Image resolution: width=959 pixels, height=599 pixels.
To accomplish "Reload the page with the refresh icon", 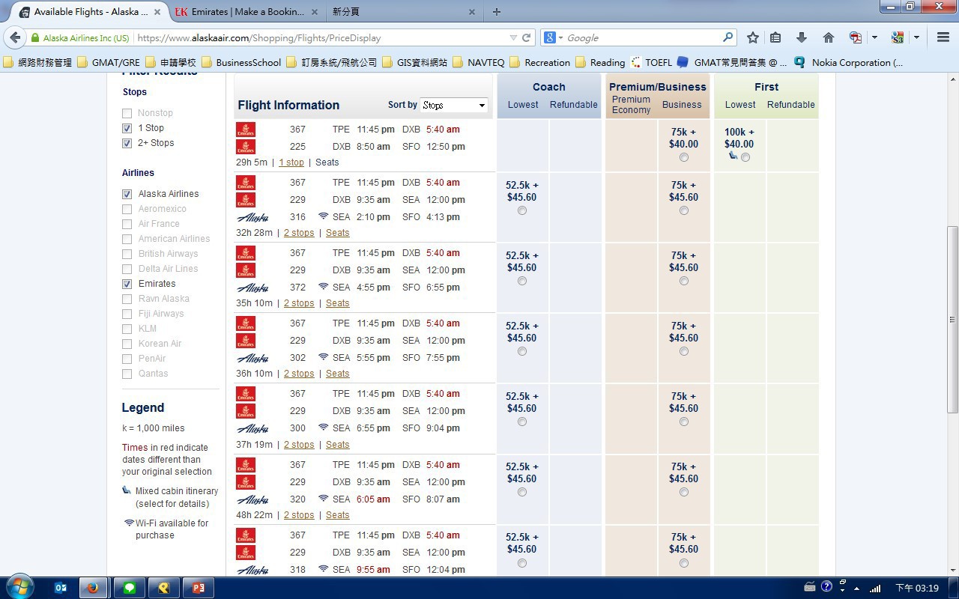I will (x=527, y=37).
